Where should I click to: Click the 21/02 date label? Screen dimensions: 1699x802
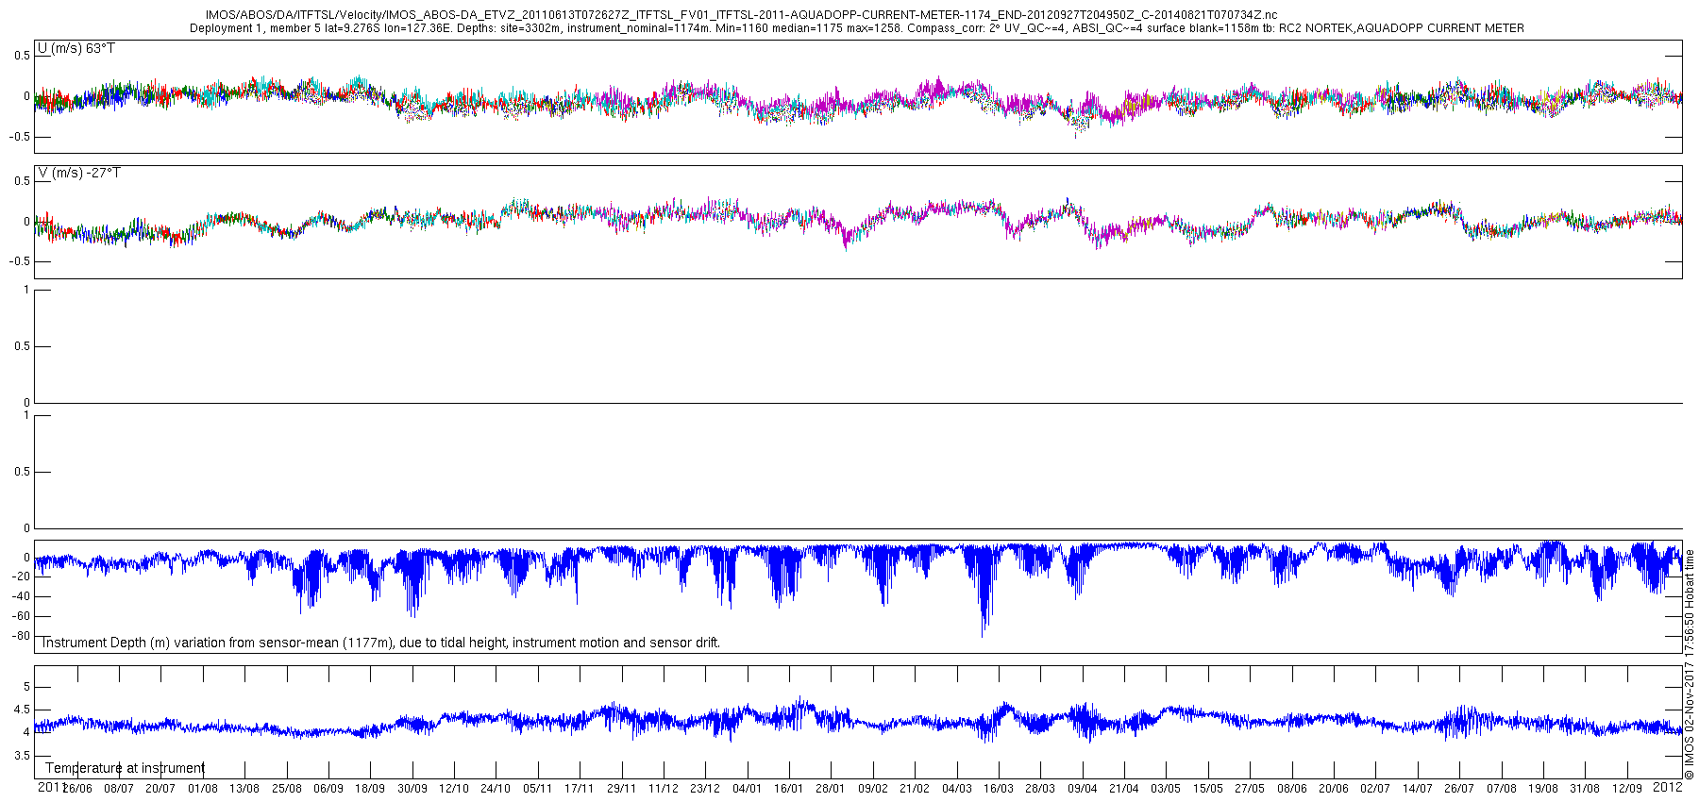pyautogui.click(x=915, y=789)
